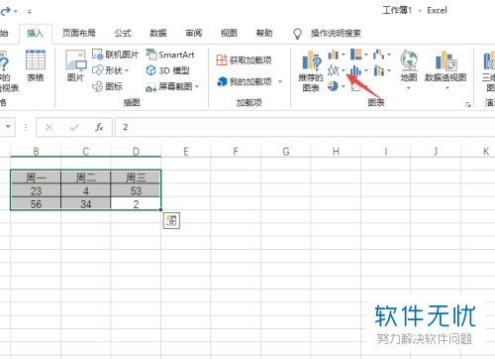Open the 审阅 tab

pos(193,33)
